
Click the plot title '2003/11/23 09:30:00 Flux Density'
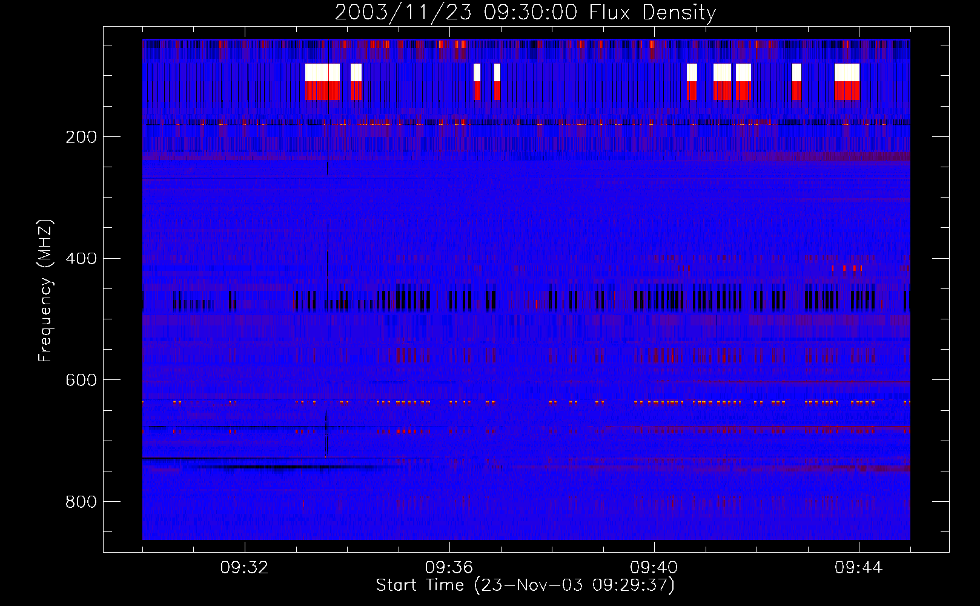tap(525, 12)
